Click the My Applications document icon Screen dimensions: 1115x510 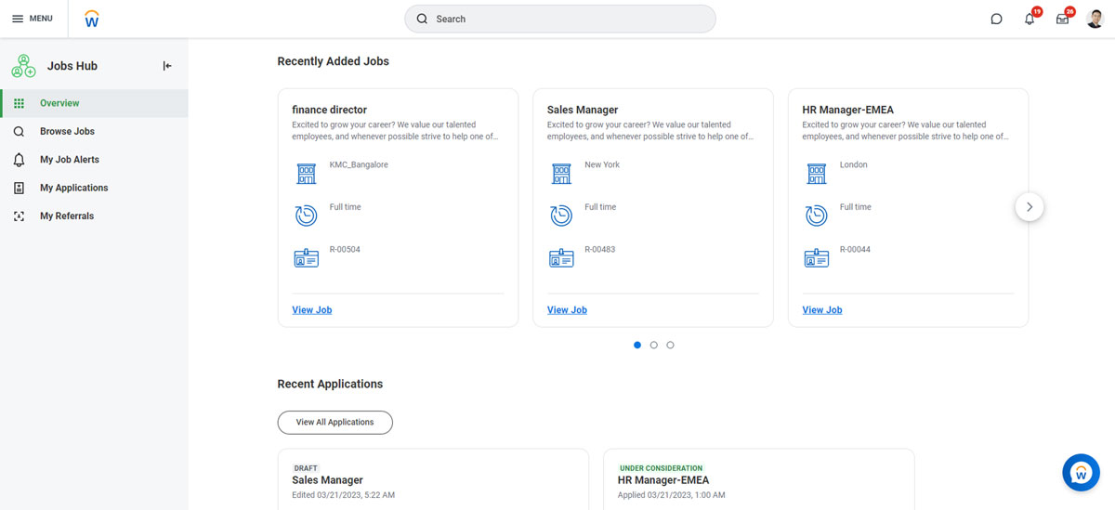click(x=19, y=188)
